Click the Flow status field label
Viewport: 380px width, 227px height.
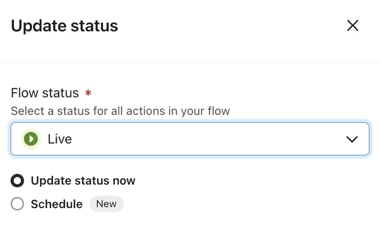(x=45, y=93)
